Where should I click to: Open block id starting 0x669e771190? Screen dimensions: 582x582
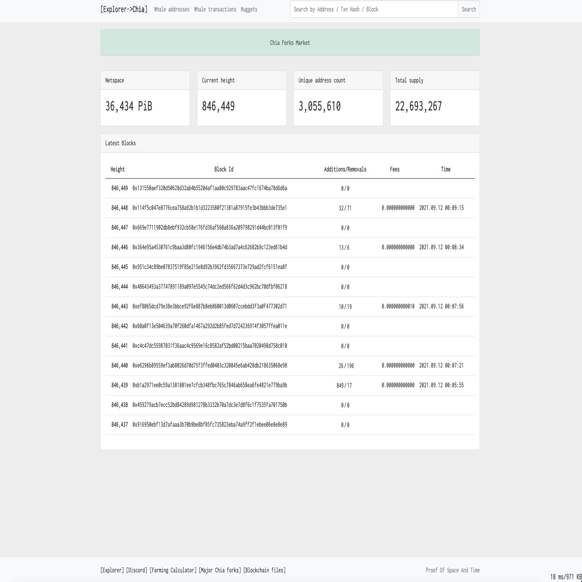(210, 227)
